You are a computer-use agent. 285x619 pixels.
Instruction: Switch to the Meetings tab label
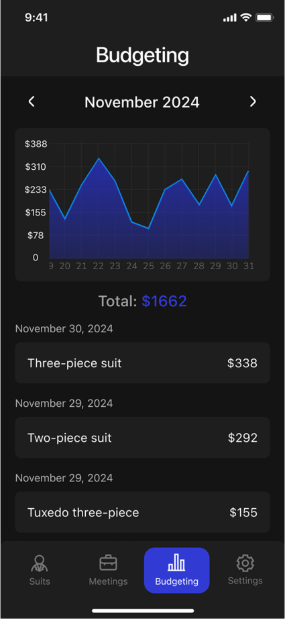click(x=108, y=581)
